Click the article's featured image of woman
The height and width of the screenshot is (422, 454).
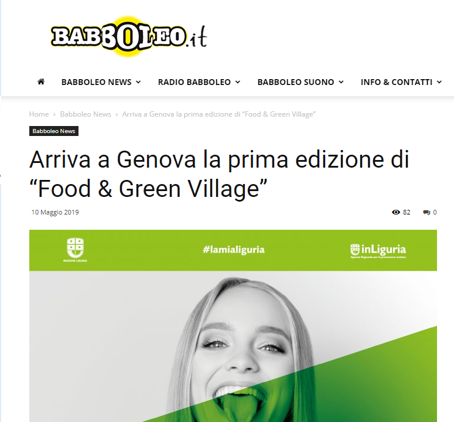pos(233,326)
